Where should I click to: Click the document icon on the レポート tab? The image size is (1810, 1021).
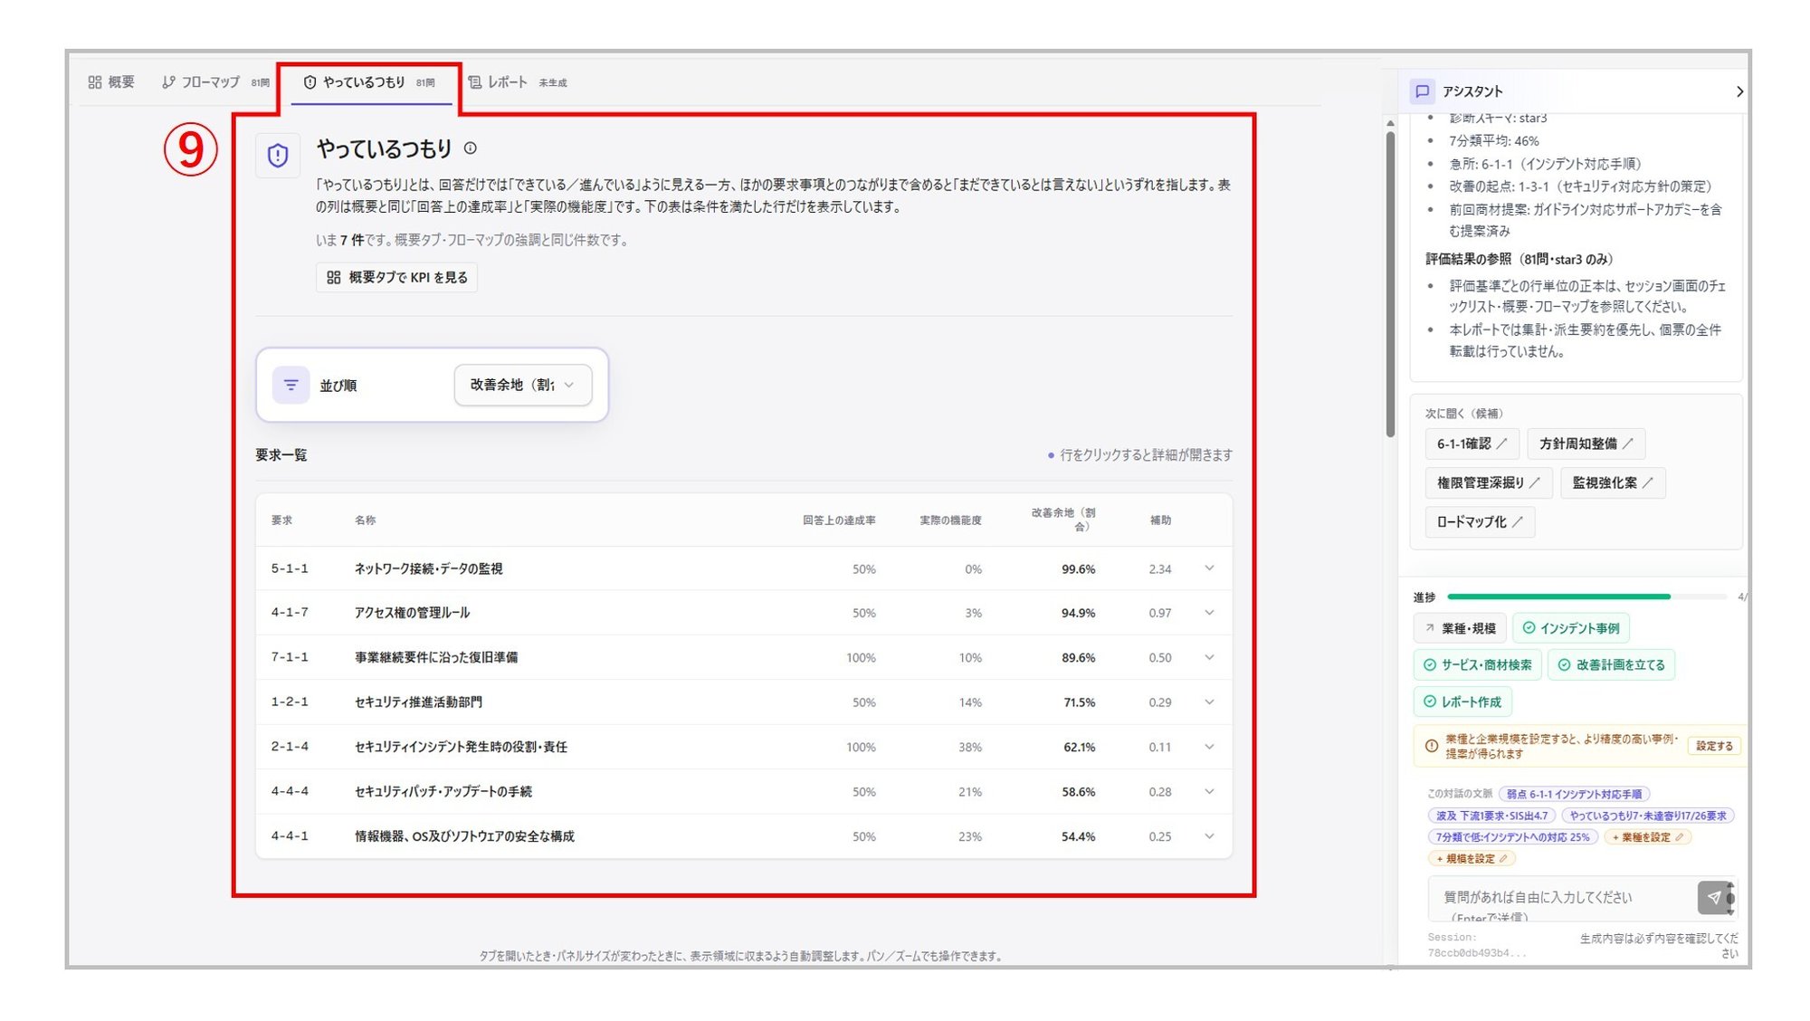tap(474, 82)
